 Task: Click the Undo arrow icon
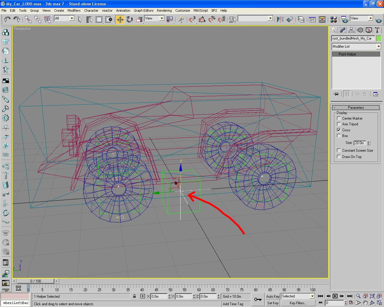coord(7,20)
